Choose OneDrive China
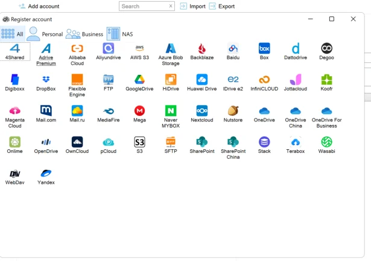The image size is (371, 261). [296, 117]
